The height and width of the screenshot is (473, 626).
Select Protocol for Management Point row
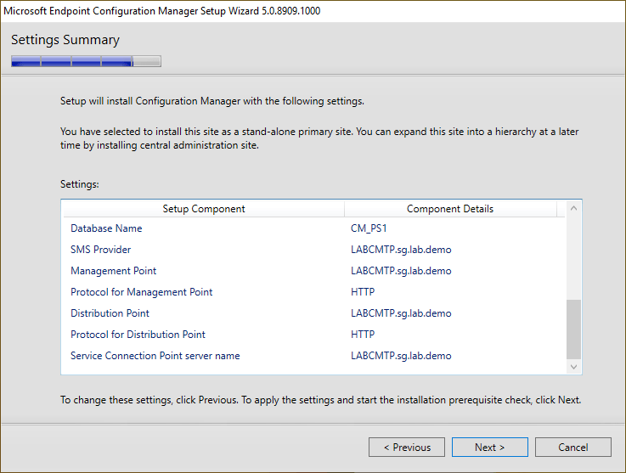[141, 292]
